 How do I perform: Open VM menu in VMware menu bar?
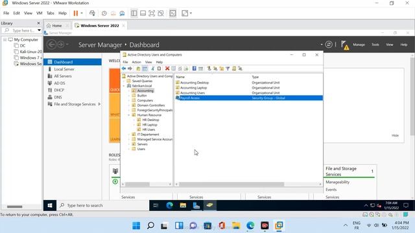(x=40, y=13)
